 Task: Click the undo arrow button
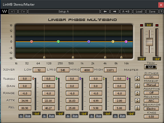(x=13, y=11)
